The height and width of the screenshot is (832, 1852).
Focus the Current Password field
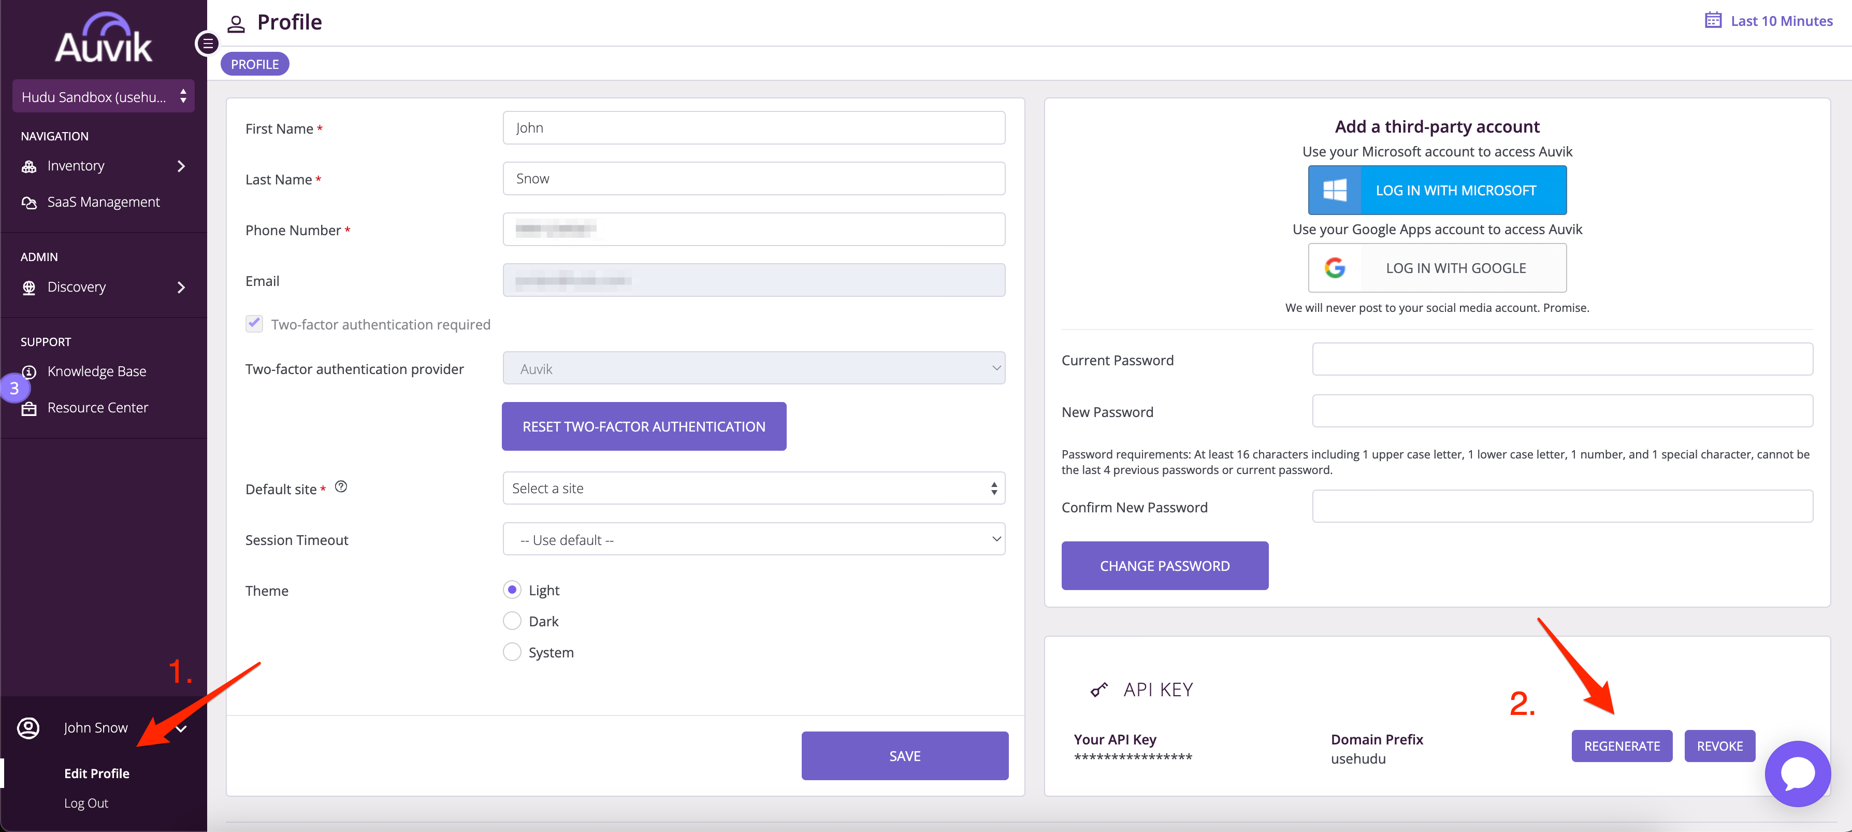[x=1562, y=360]
